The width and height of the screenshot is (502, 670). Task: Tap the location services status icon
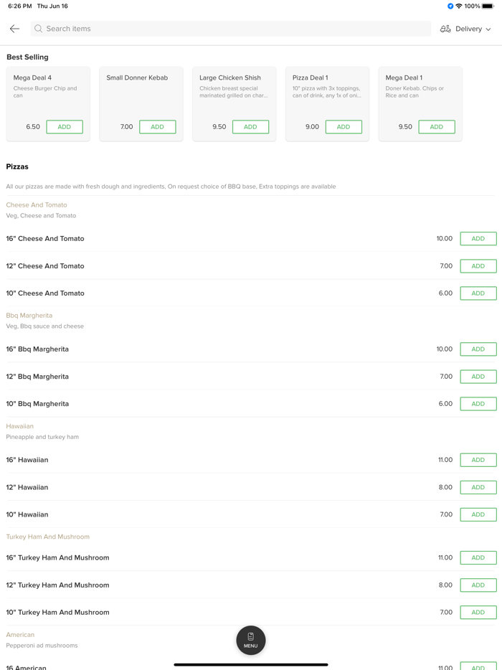pos(450,6)
